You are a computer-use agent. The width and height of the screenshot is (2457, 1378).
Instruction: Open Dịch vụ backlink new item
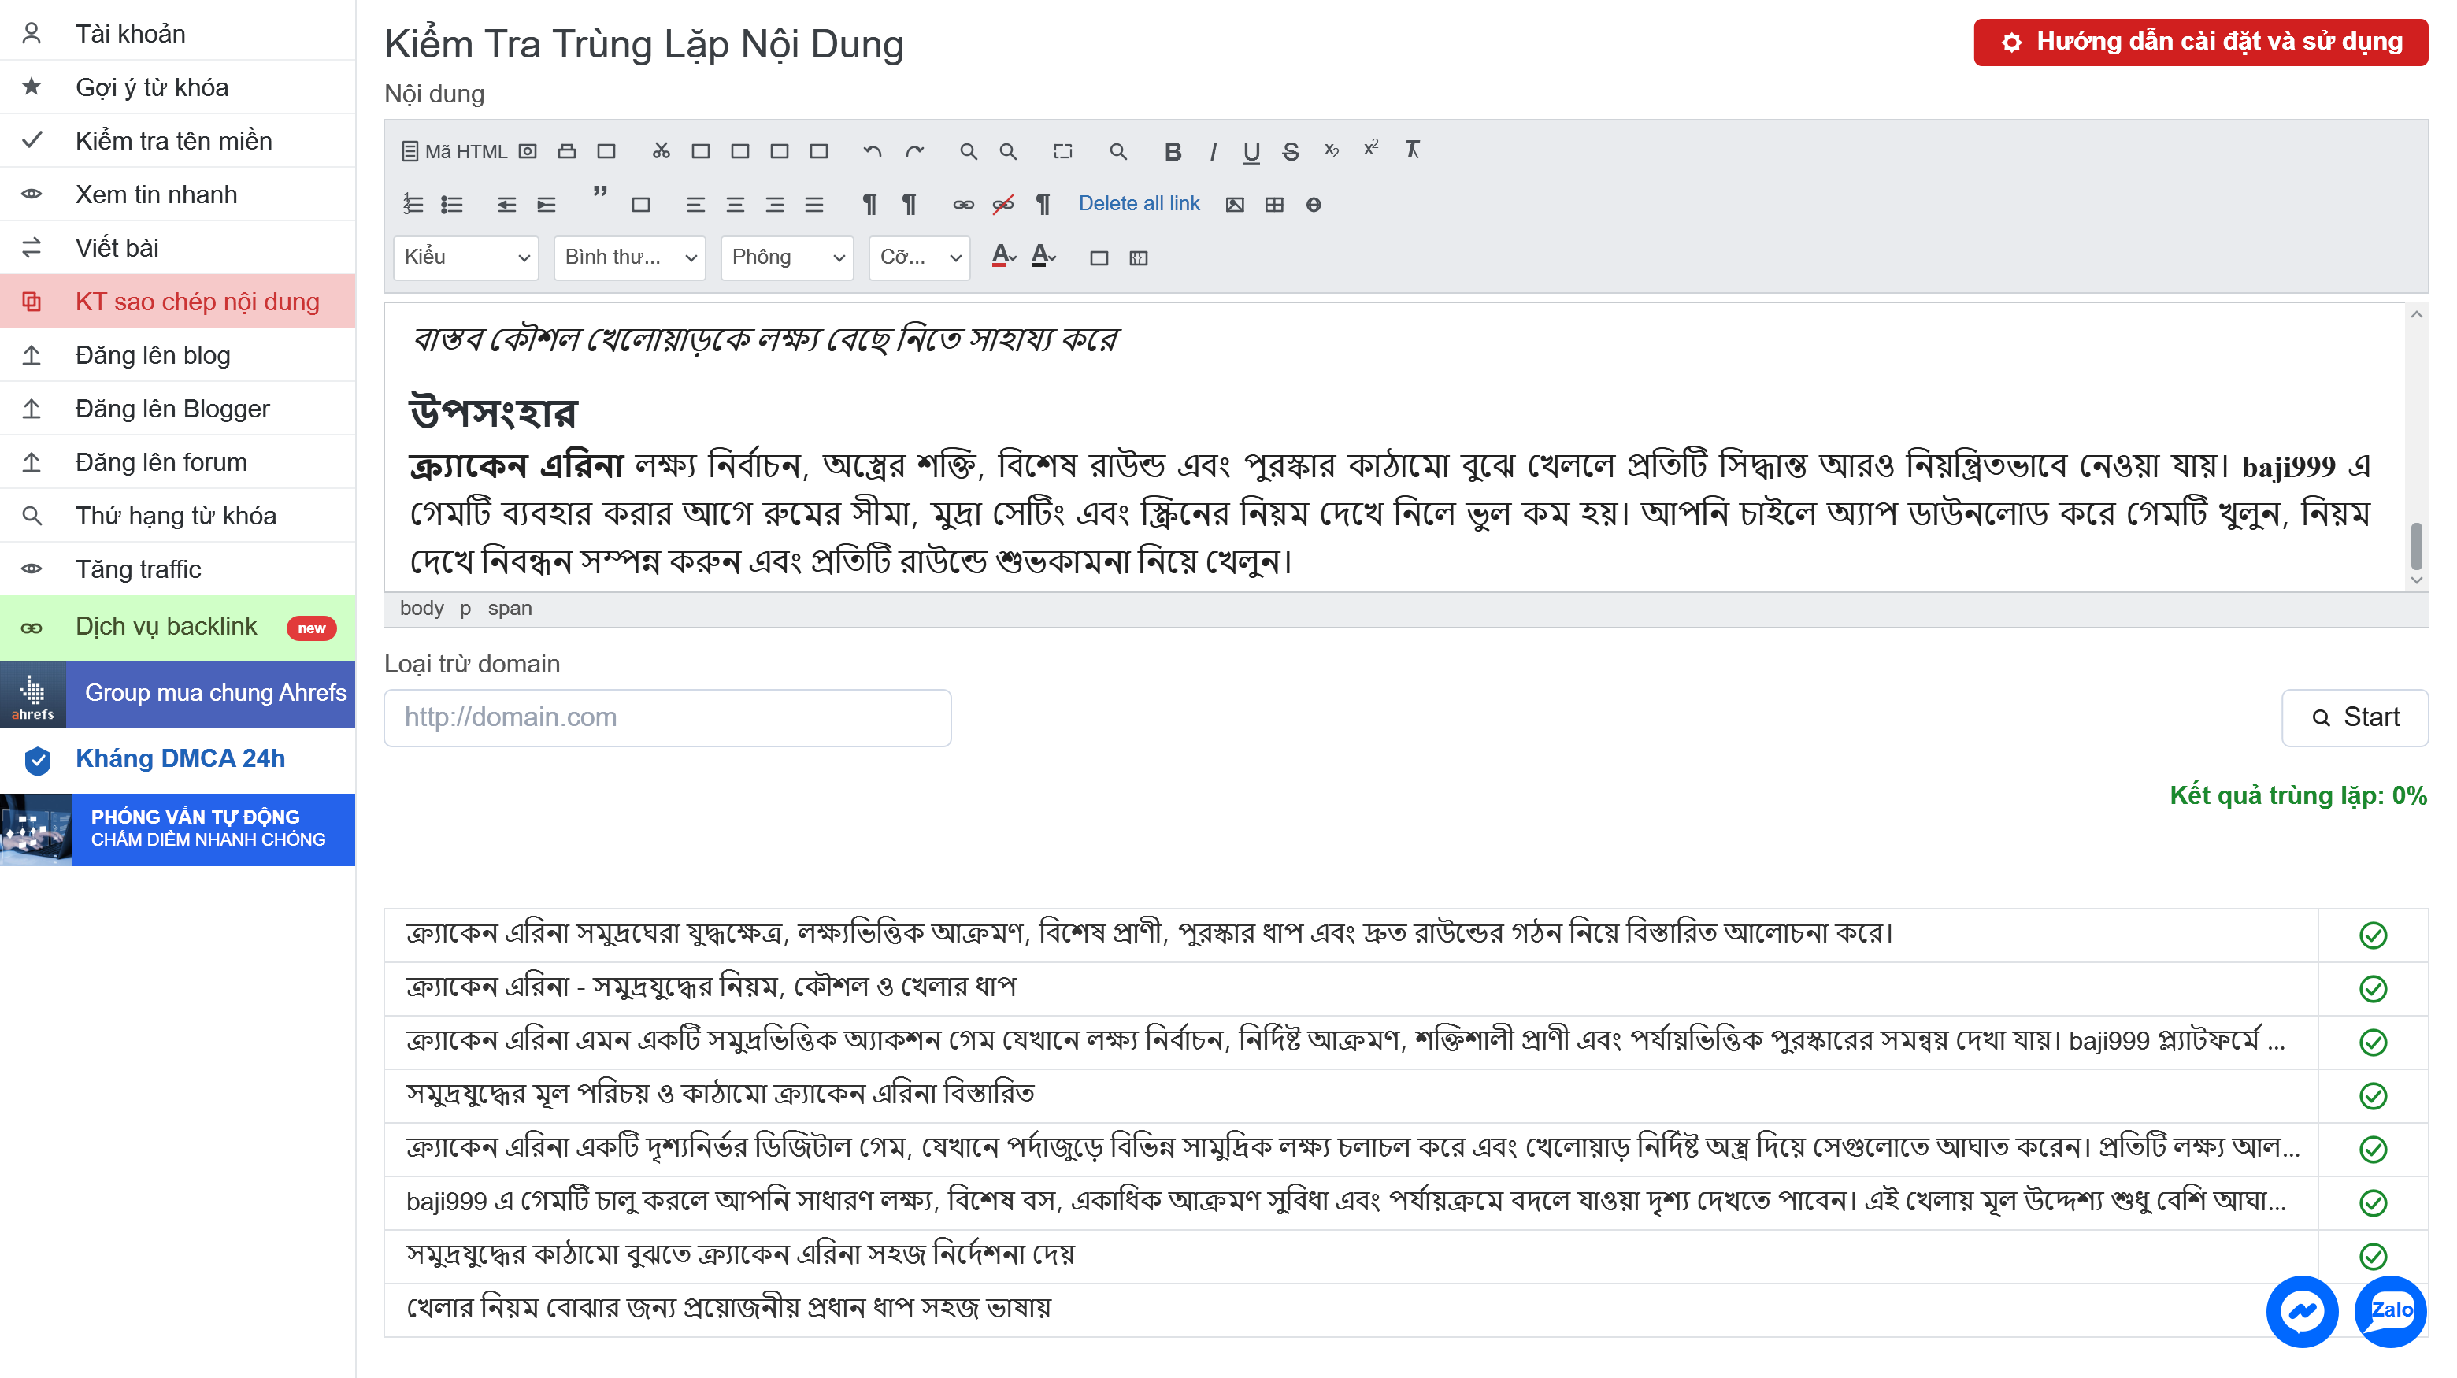177,628
